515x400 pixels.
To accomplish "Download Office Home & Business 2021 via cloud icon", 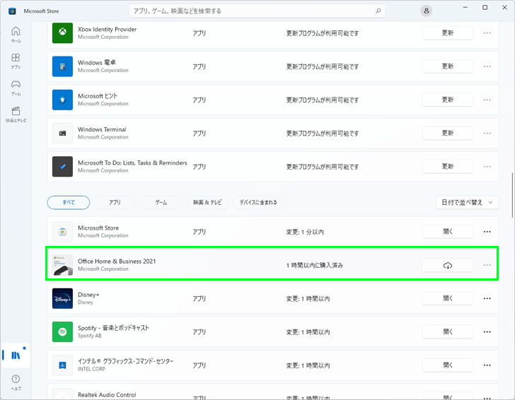I will [448, 265].
